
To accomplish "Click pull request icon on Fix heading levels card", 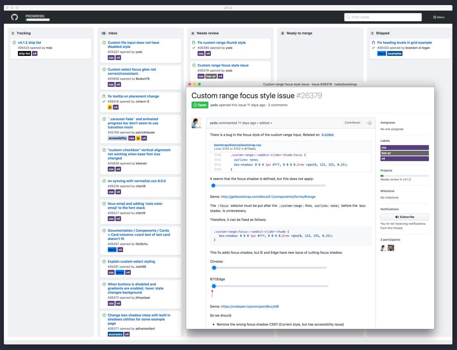I will tap(374, 43).
